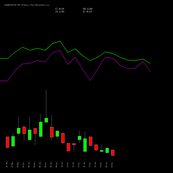
Task: Click the '18 Jun' date label
Action: pyautogui.click(x=95, y=165)
